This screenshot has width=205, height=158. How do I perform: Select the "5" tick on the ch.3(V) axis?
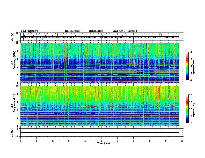pyautogui.click(x=18, y=129)
